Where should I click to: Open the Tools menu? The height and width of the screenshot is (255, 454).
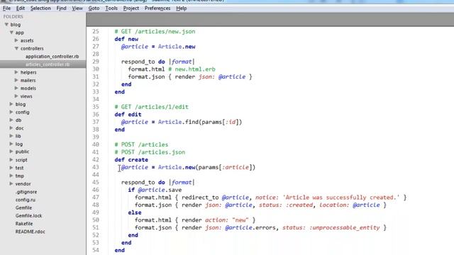tap(111, 8)
